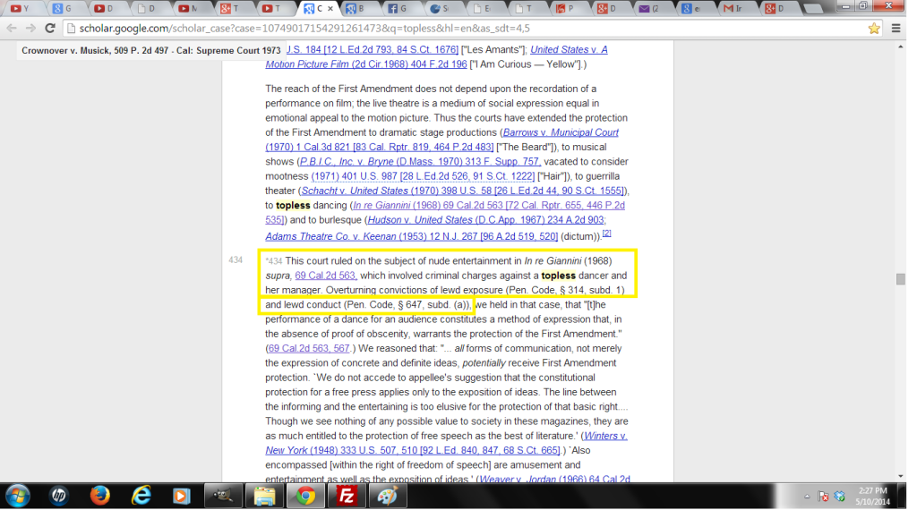Go back using the browser back arrow

tap(11, 28)
